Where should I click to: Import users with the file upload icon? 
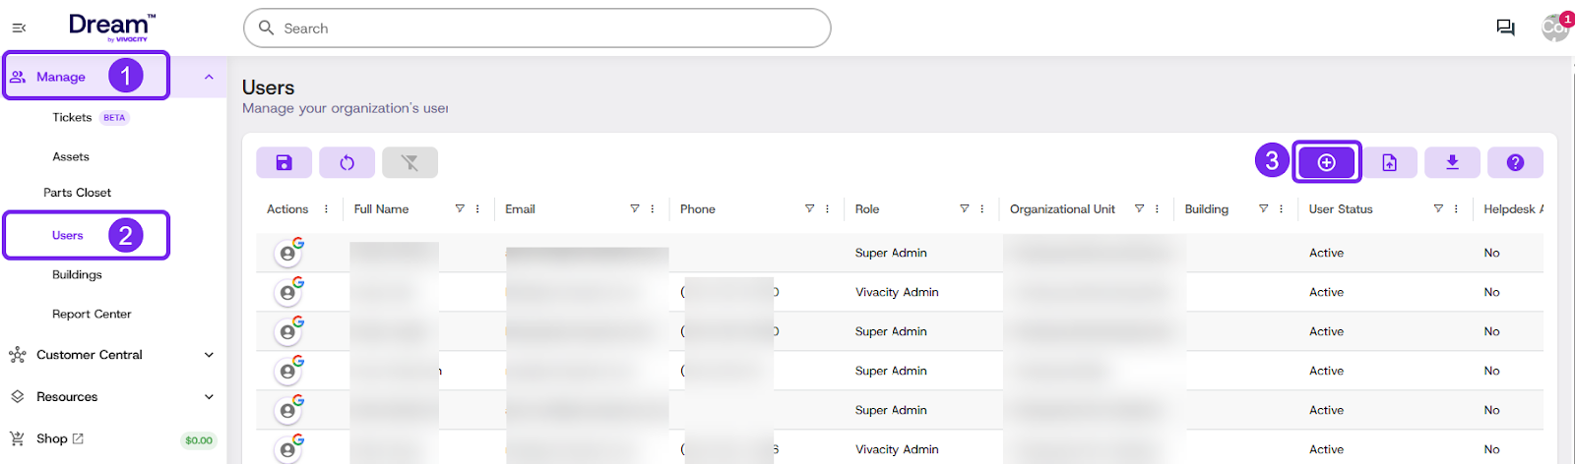point(1389,163)
